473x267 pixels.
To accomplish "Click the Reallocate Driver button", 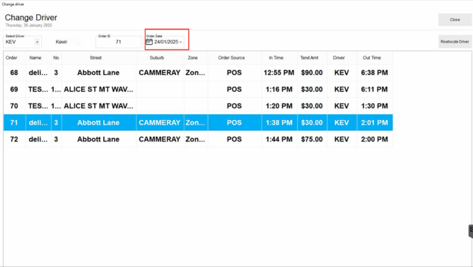I will 454,42.
